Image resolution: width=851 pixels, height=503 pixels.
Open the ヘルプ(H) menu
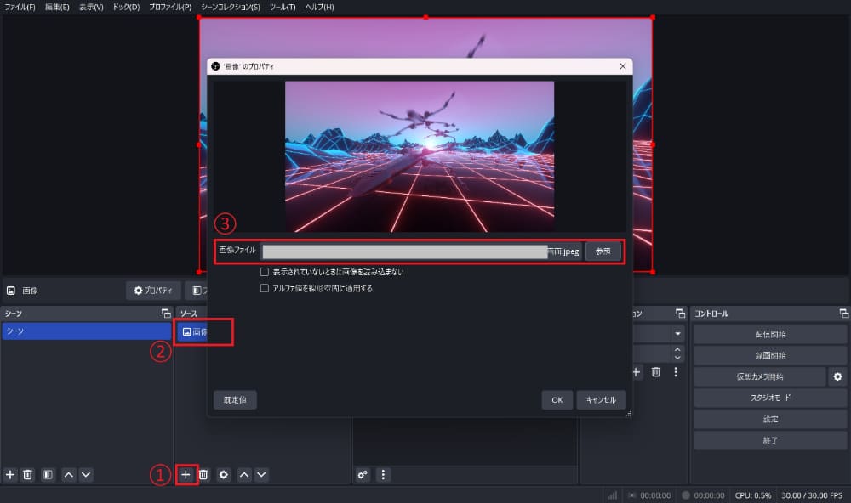(320, 7)
